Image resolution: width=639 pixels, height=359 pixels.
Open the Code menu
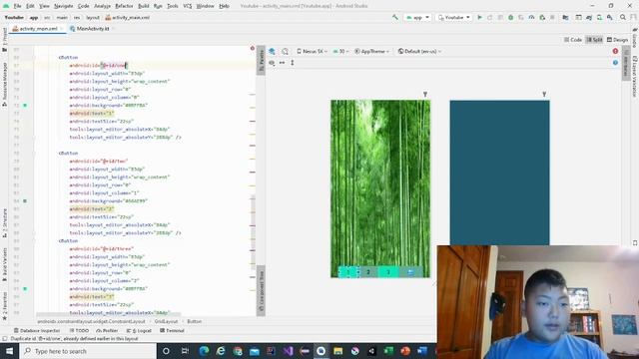point(83,6)
